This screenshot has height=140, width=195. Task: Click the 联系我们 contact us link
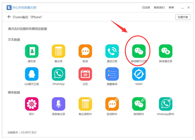tap(159, 7)
